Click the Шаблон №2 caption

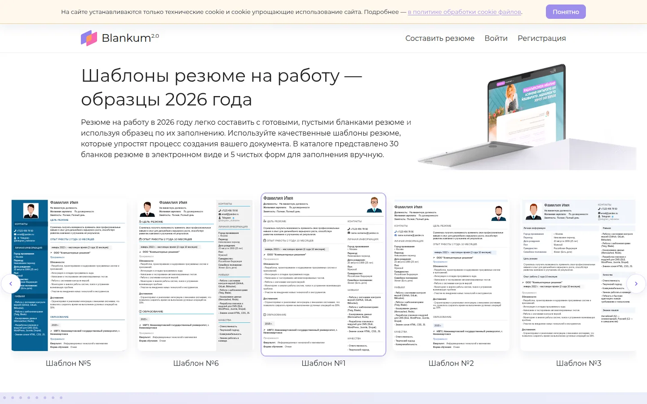451,363
